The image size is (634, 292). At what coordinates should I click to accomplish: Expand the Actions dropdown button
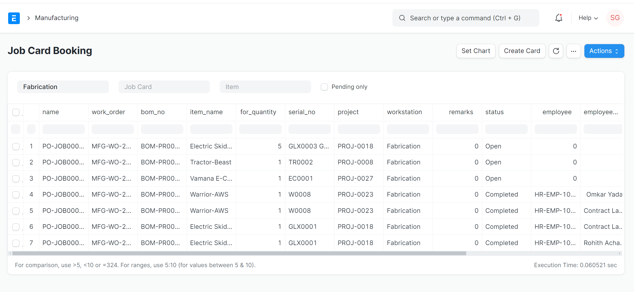[604, 51]
